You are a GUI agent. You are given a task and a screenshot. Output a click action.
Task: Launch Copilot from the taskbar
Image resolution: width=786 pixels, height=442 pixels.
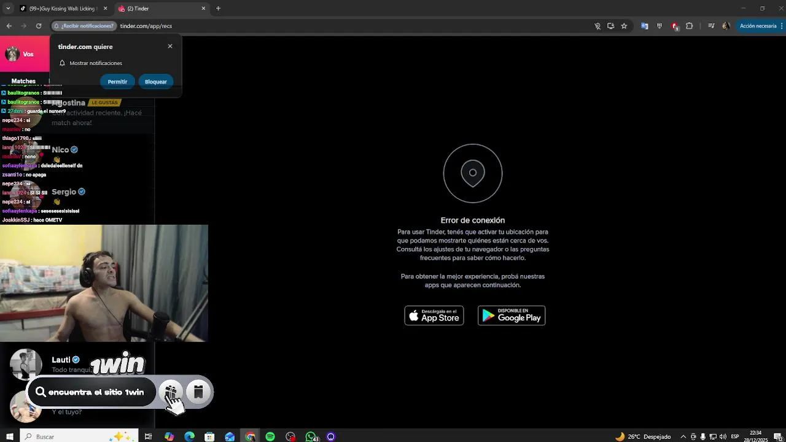169,436
